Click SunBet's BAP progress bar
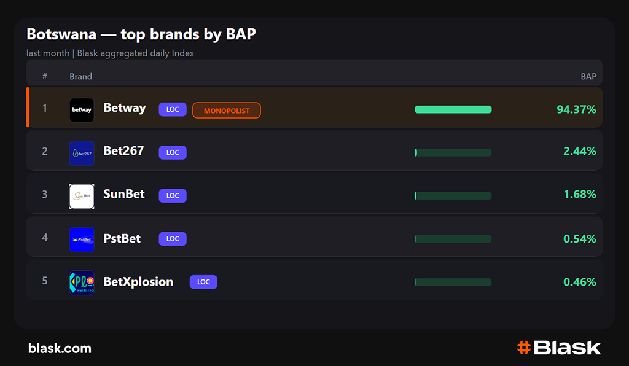 pos(453,196)
